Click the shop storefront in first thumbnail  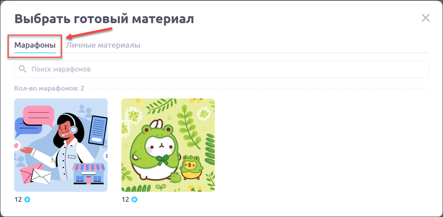click(89, 174)
